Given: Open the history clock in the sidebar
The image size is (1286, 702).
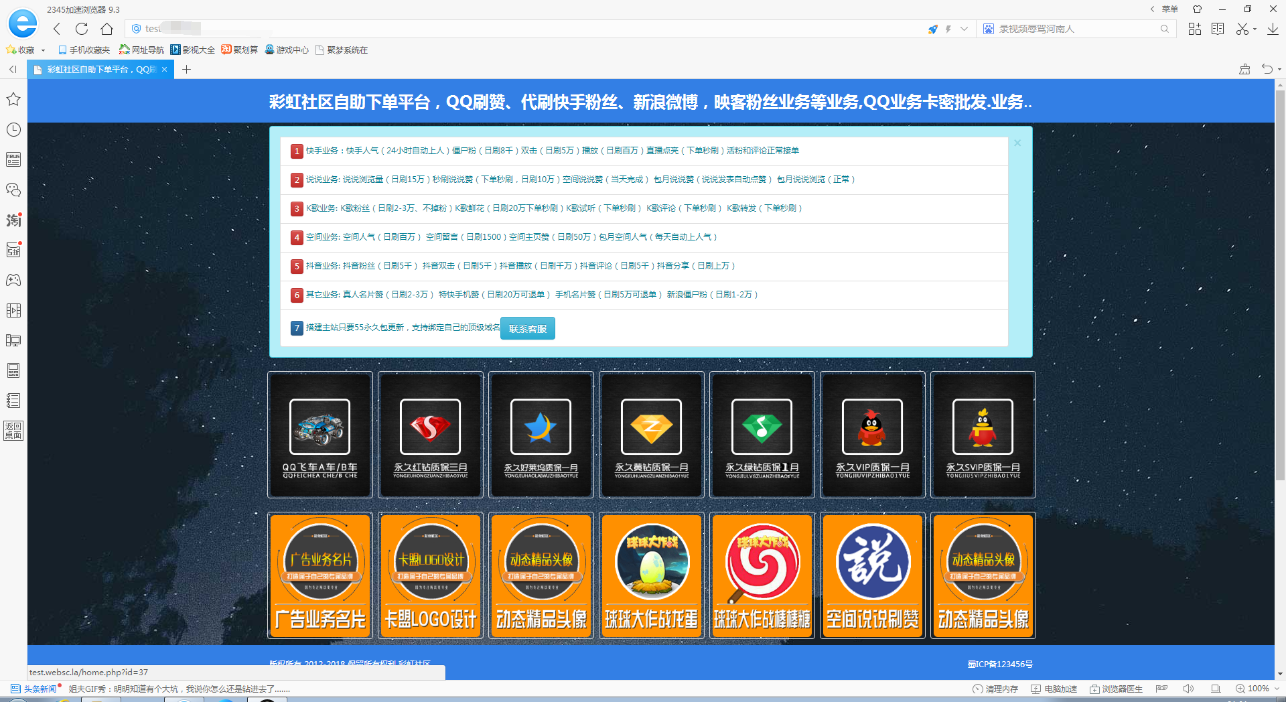Looking at the screenshot, I should click(x=13, y=129).
